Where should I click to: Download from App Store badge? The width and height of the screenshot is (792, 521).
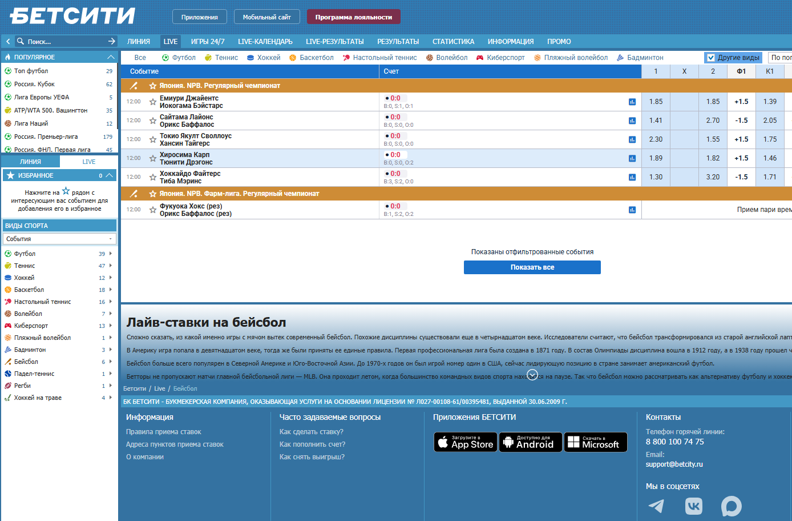point(466,442)
